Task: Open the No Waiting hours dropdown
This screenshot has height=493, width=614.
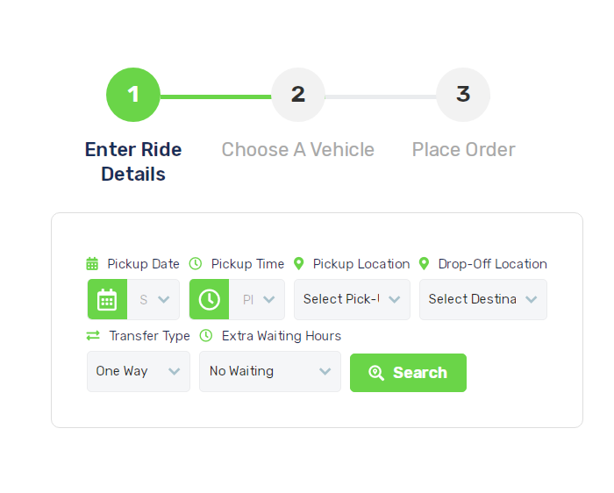Action: click(x=269, y=371)
